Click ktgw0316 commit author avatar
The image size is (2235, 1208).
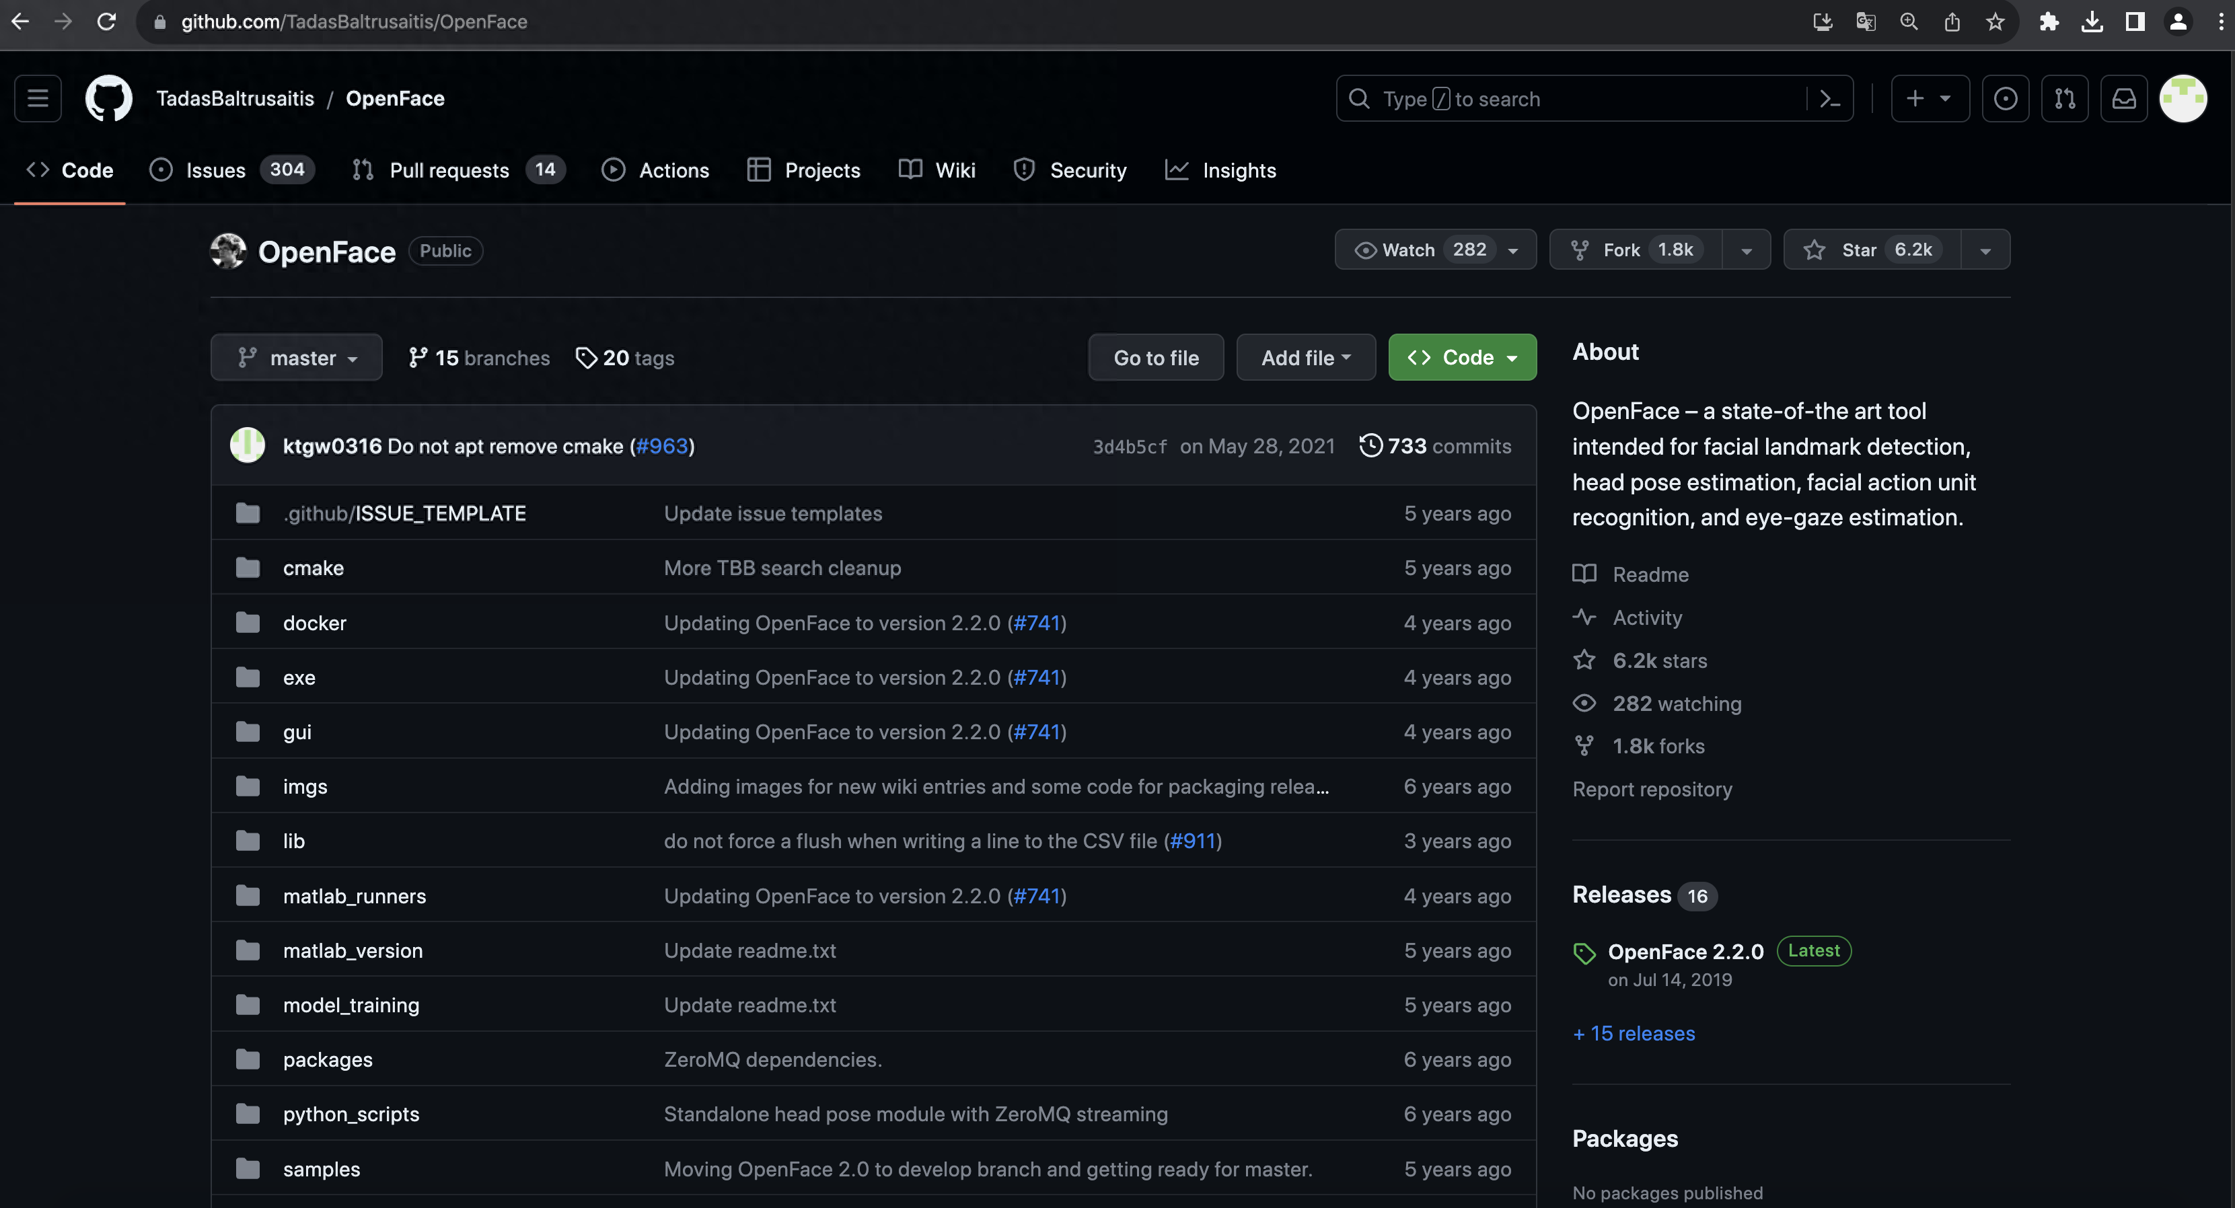[x=248, y=445]
